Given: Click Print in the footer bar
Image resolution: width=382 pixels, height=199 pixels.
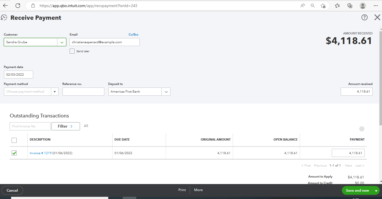Looking at the screenshot, I should coord(182,190).
